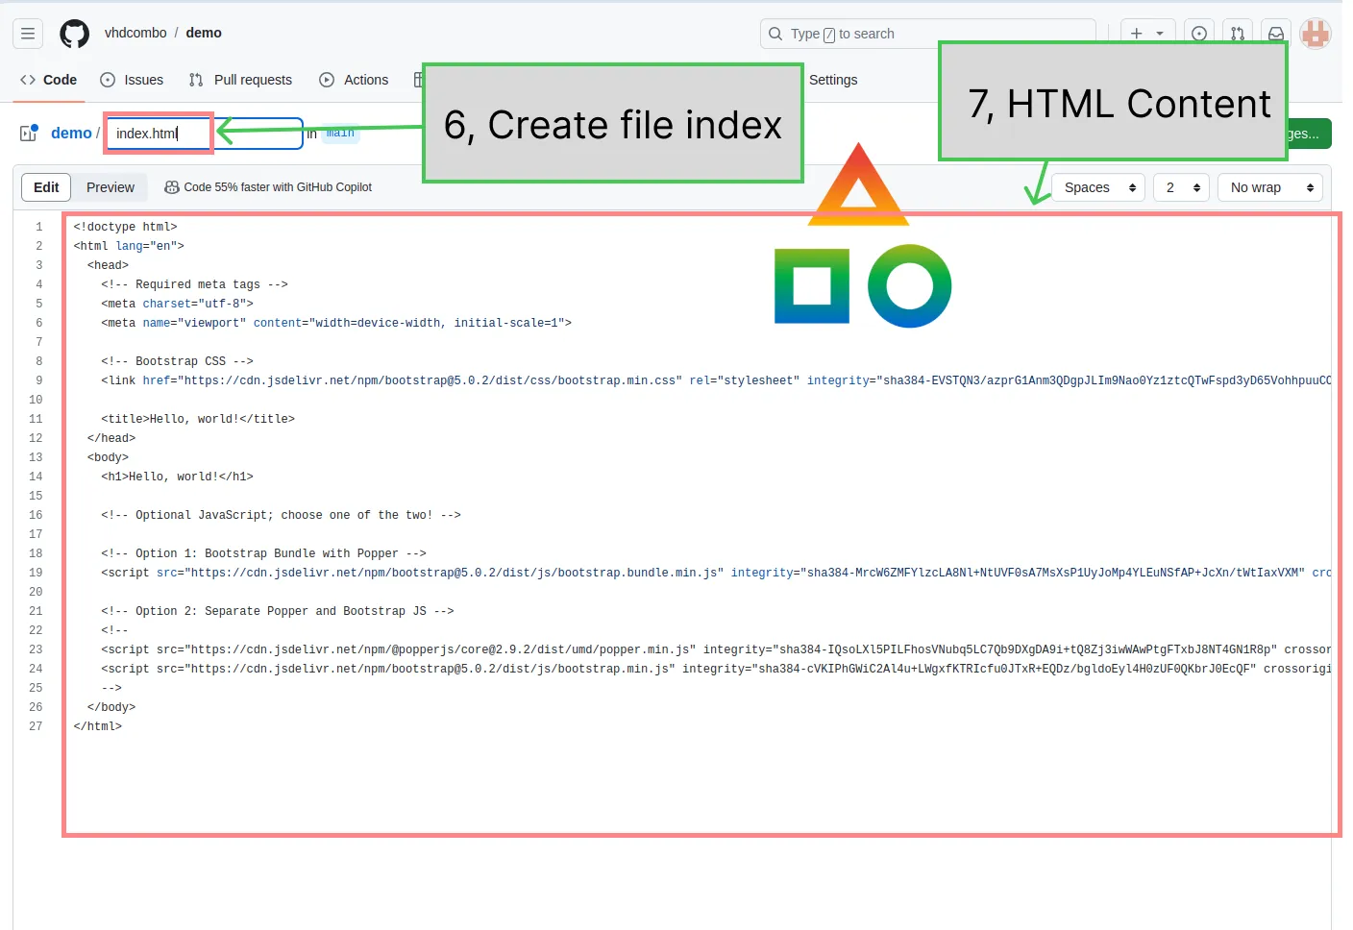This screenshot has height=930, width=1353.
Task: Click the plus 'Create new' icon
Action: [x=1137, y=34]
